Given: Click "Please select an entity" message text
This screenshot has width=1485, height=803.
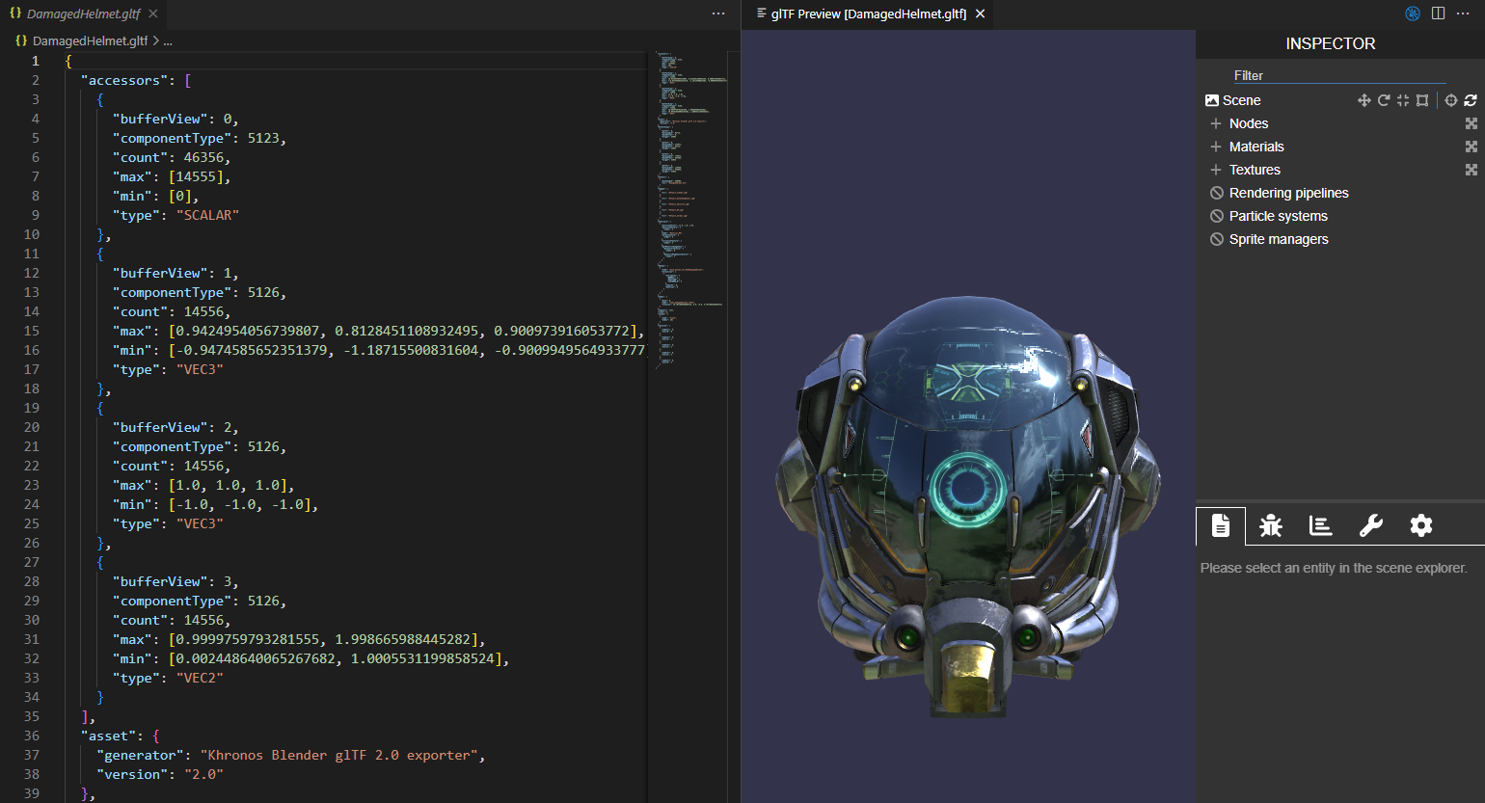Looking at the screenshot, I should (1334, 568).
